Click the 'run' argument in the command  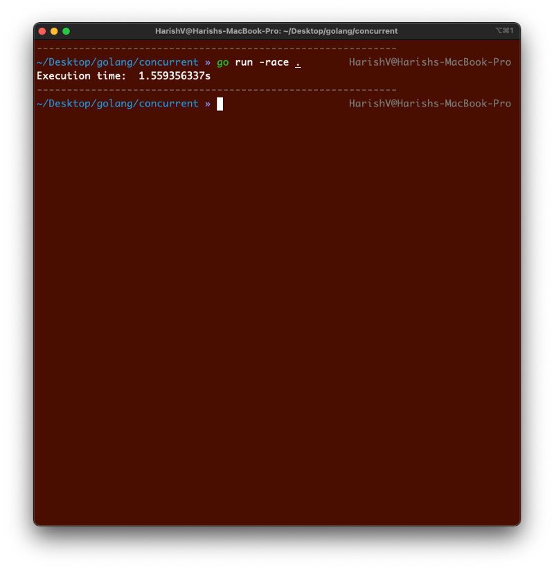point(244,62)
